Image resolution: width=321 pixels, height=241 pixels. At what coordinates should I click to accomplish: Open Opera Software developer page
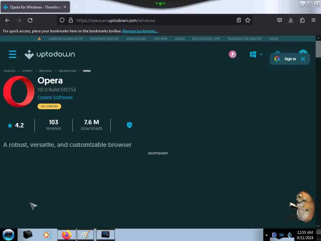click(x=55, y=98)
